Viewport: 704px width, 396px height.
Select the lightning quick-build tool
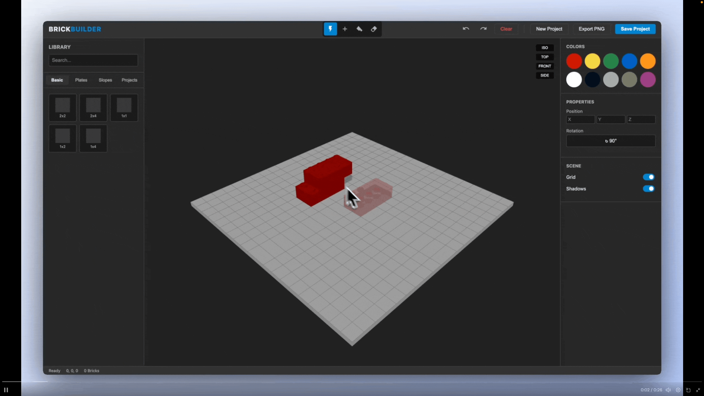[x=330, y=29]
